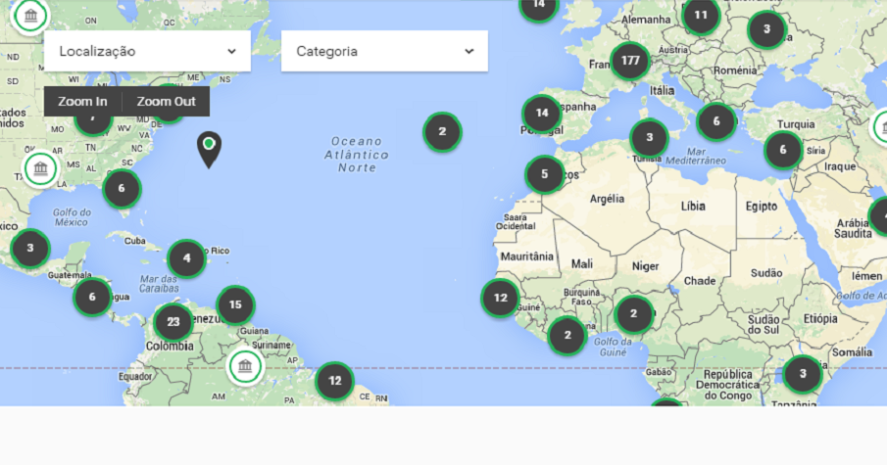The image size is (887, 465).
Task: Expand the 23 cluster over Colombia
Action: [x=173, y=322]
